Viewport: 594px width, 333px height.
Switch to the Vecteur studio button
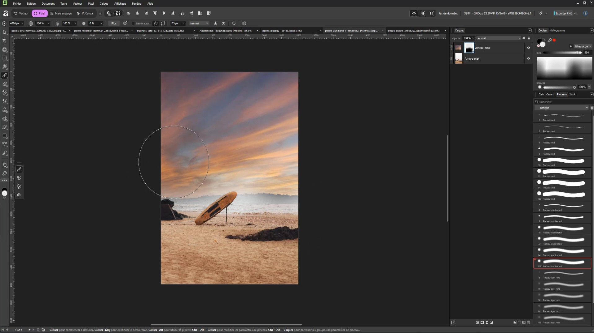pos(21,13)
